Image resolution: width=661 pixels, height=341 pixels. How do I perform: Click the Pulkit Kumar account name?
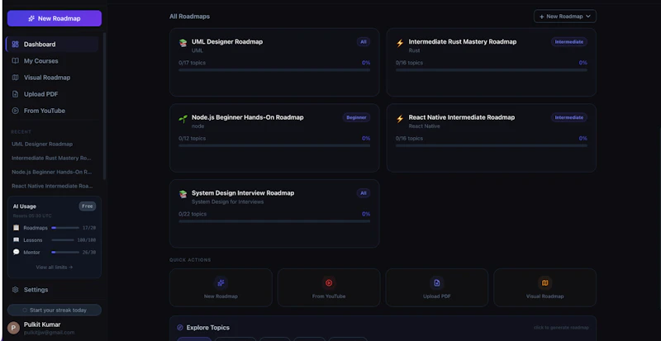pos(42,324)
